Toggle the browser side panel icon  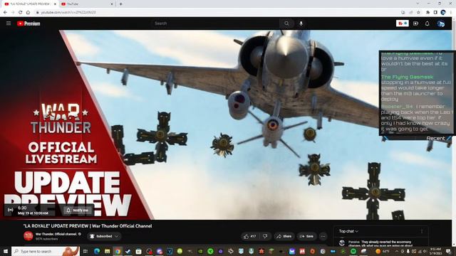435,13
